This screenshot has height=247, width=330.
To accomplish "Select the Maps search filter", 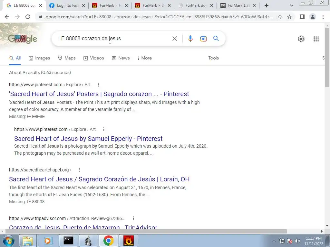I will click(67, 58).
